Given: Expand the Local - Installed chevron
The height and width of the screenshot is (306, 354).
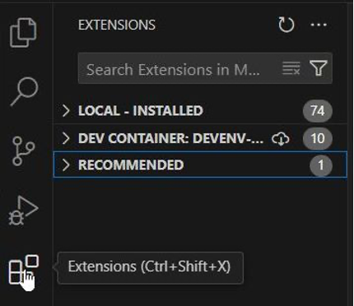Looking at the screenshot, I should coord(66,111).
